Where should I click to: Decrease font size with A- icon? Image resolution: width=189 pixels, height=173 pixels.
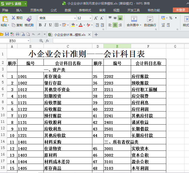(102, 18)
